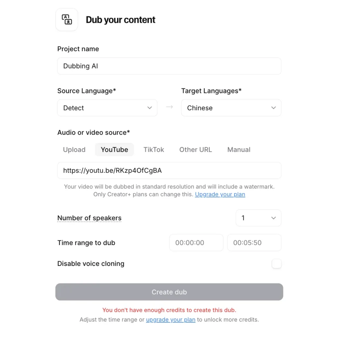
Task: Edit the start time field showing 00:00:00
Action: (x=196, y=242)
